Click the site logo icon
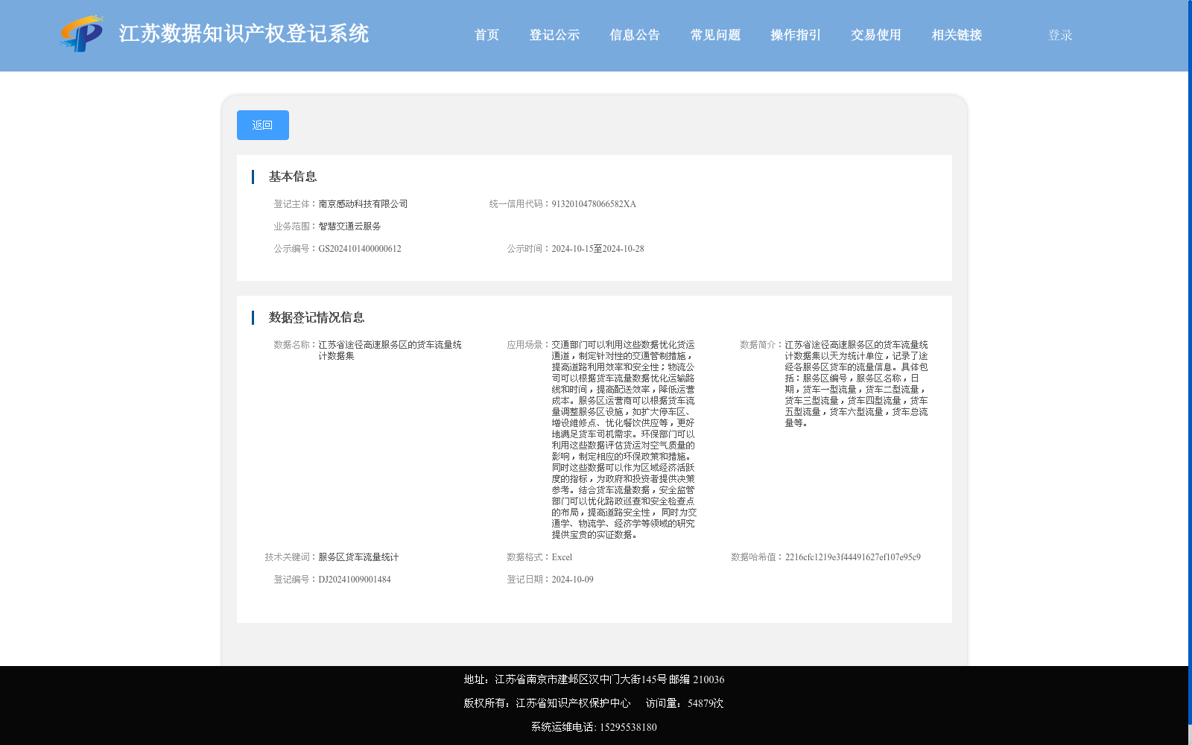The height and width of the screenshot is (745, 1192). 82,34
